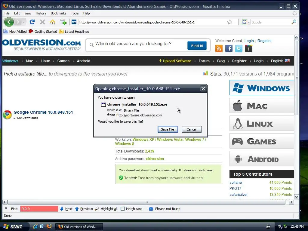Toggle the Match case checkbox
Image resolution: width=308 pixels, height=231 pixels.
click(x=123, y=209)
